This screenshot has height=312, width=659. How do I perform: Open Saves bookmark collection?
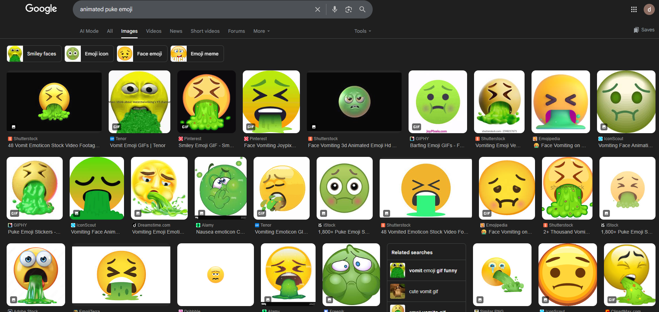(x=644, y=30)
